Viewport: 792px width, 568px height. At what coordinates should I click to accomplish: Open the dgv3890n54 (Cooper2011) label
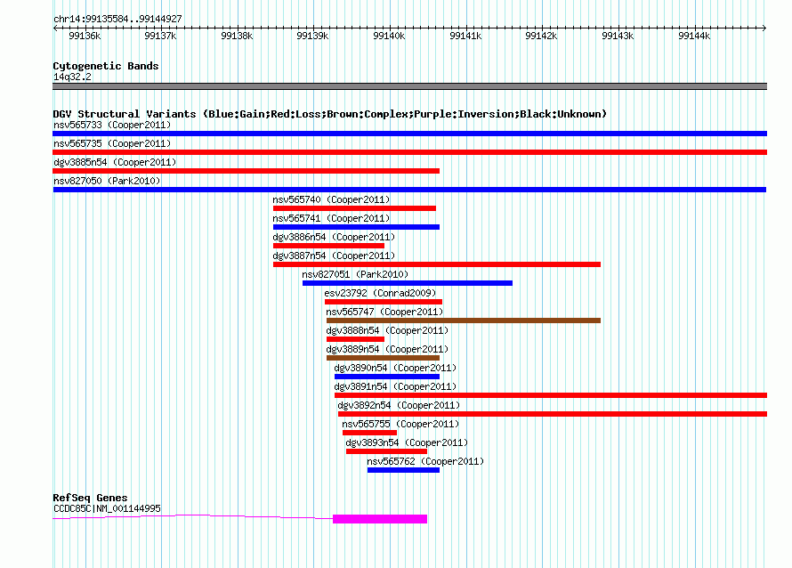pos(395,368)
